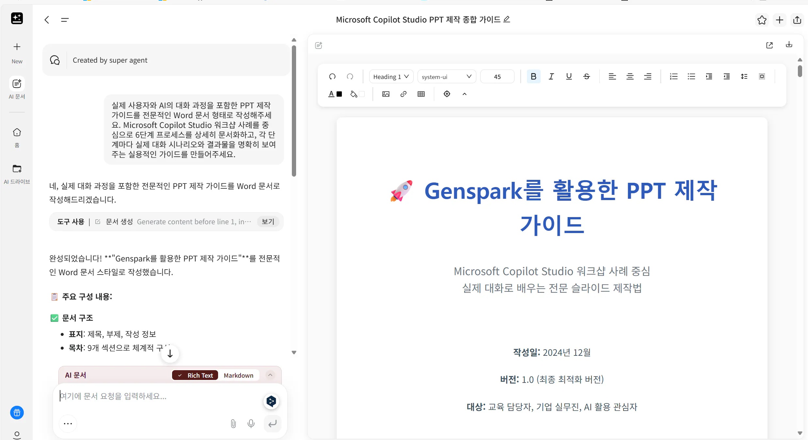
Task: Collapse the editor toolbar with chevron
Action: [464, 94]
